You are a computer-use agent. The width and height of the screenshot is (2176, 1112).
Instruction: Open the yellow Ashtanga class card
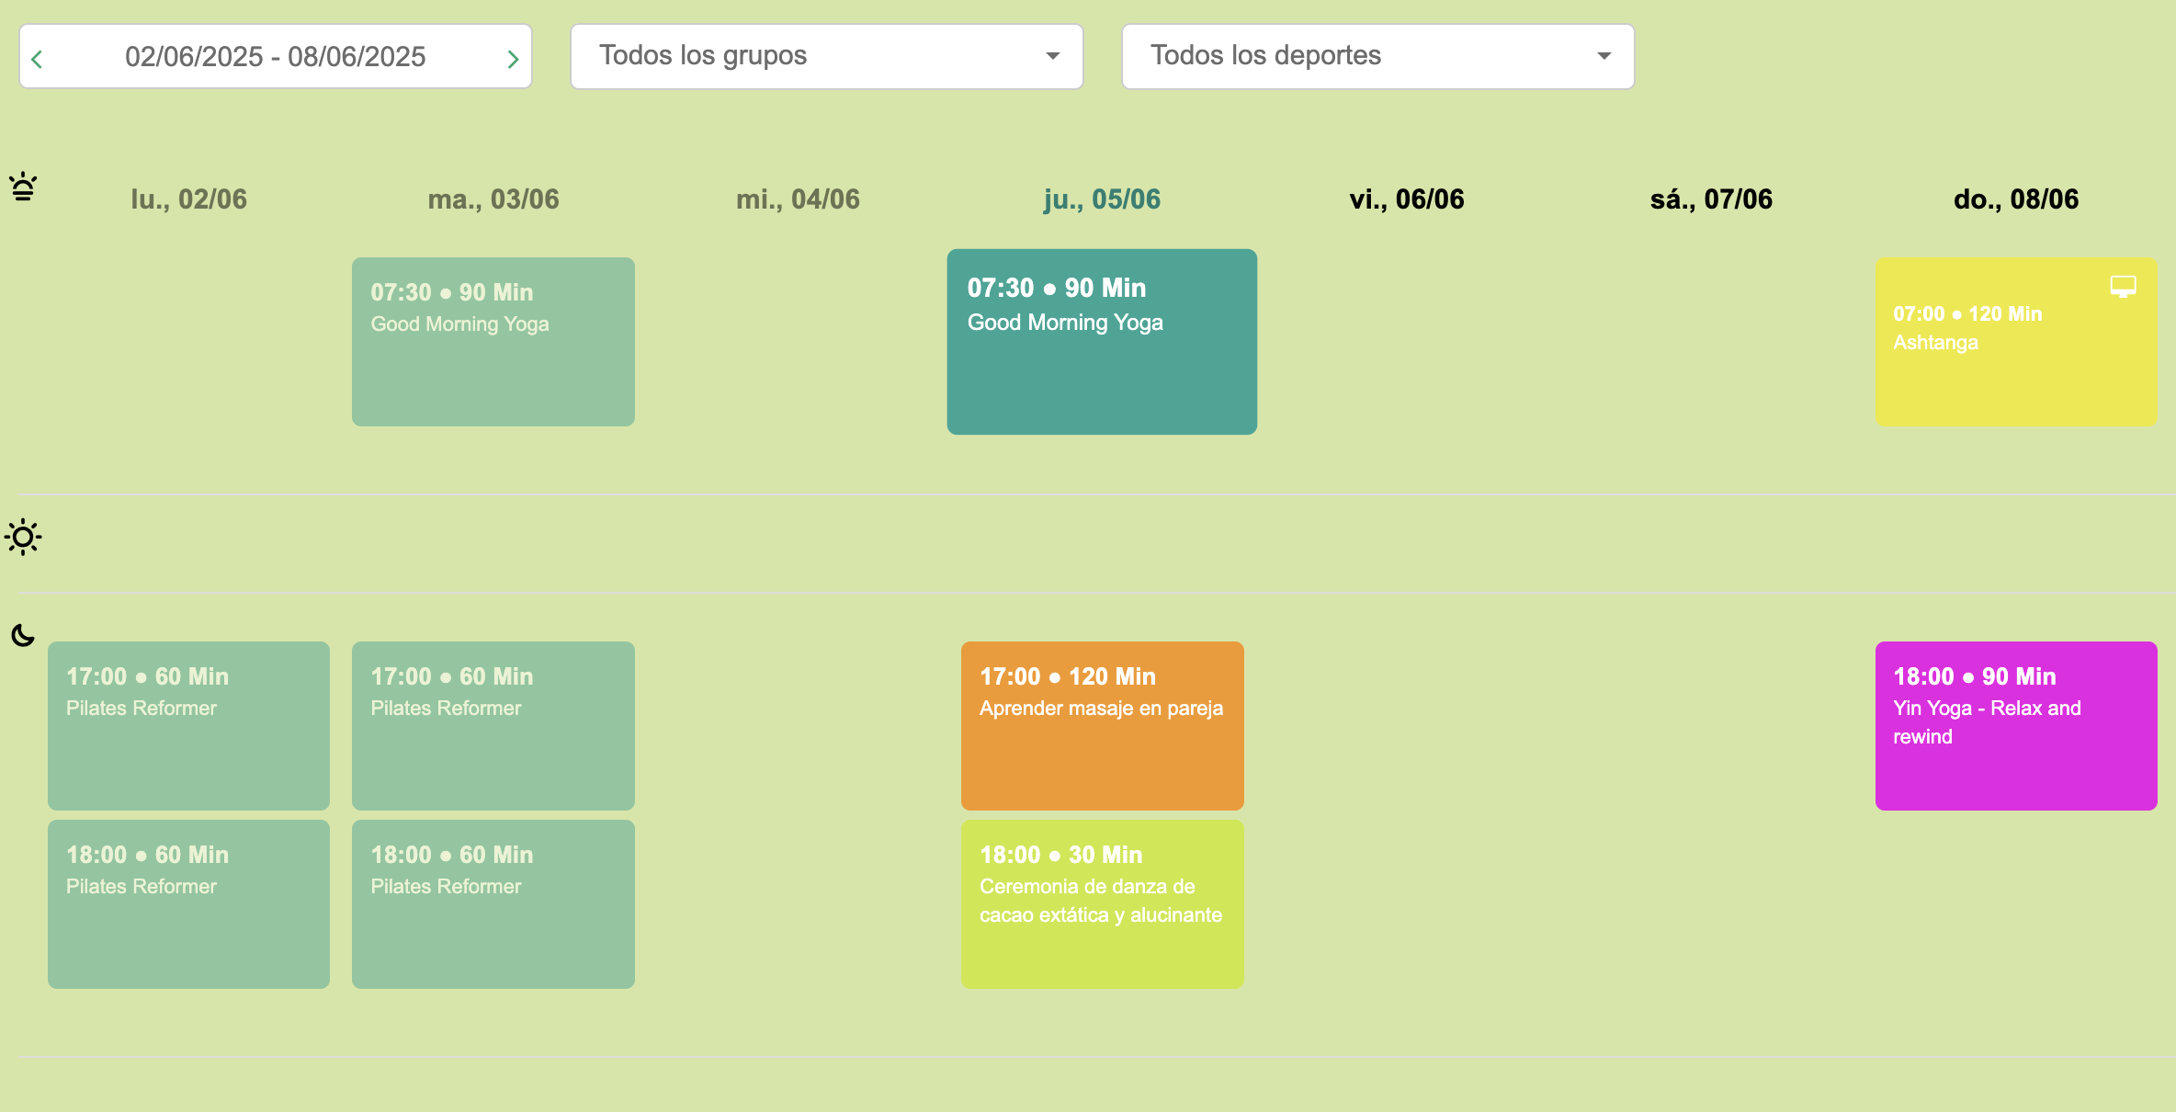tap(2015, 342)
